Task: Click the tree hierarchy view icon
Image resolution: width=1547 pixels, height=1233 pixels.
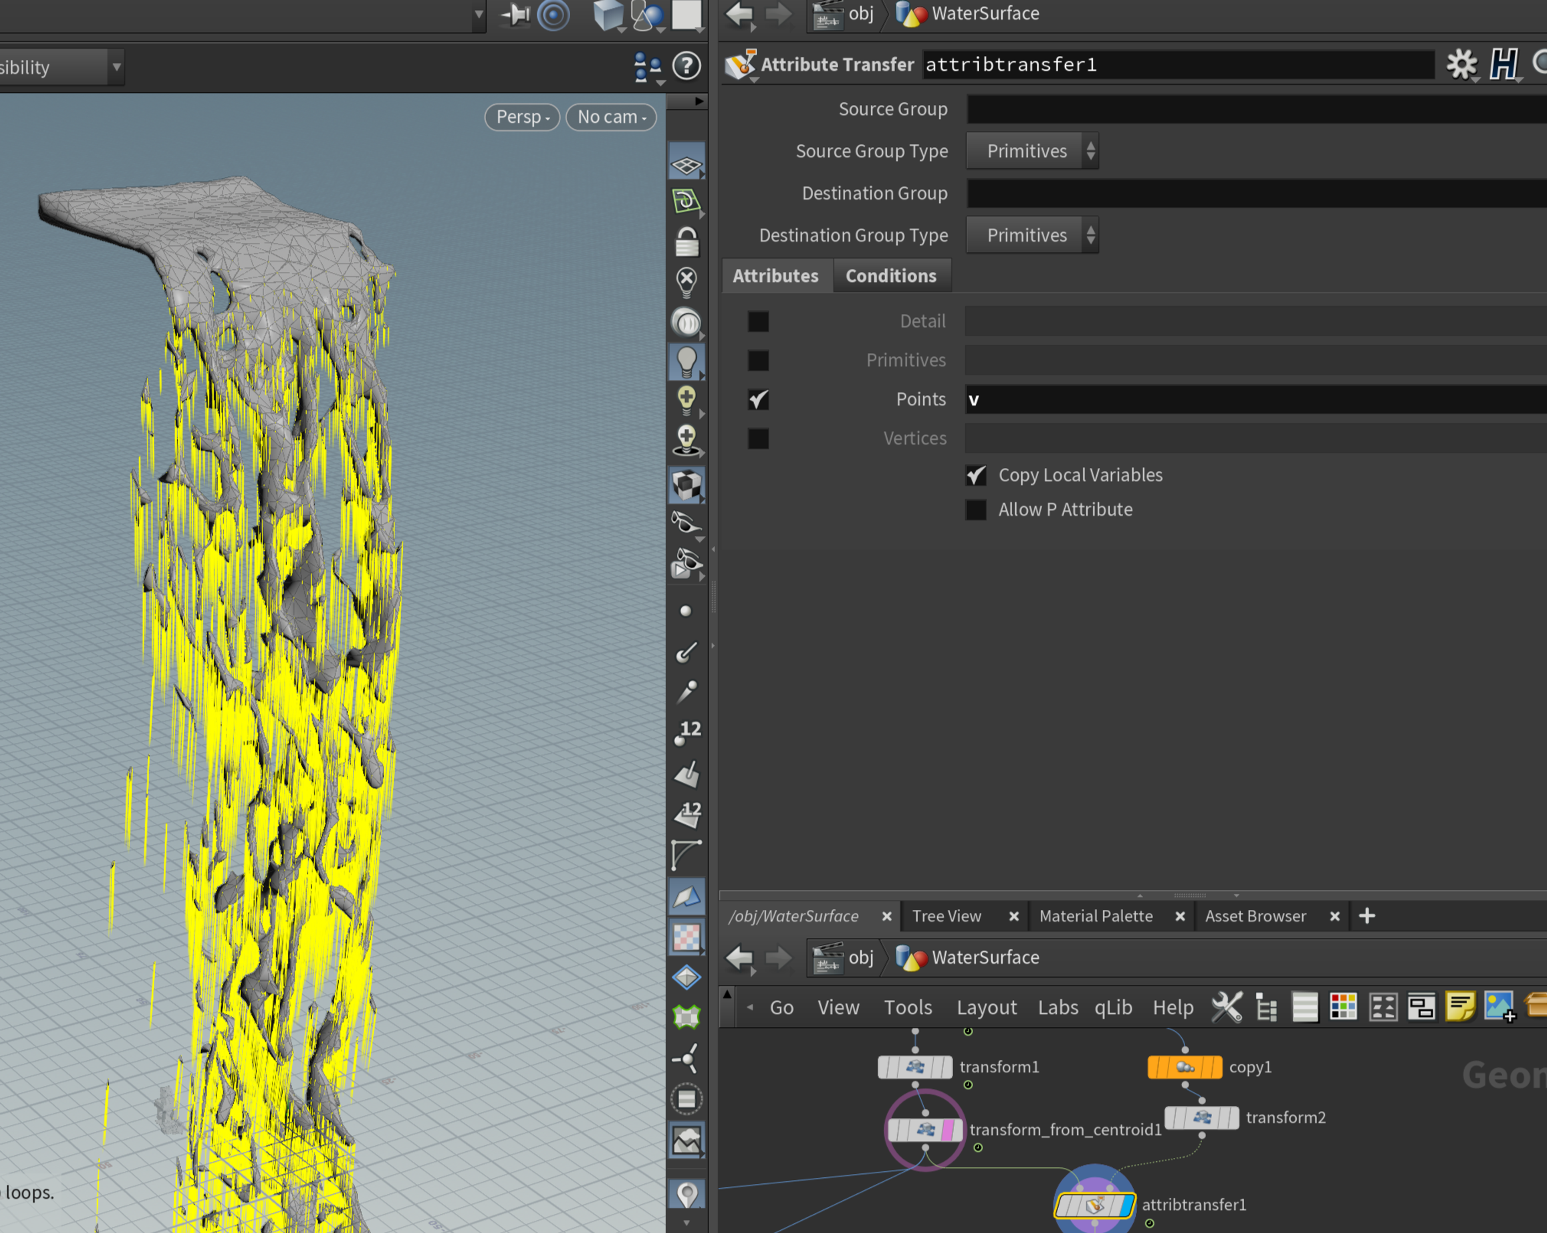Action: (x=1266, y=1007)
